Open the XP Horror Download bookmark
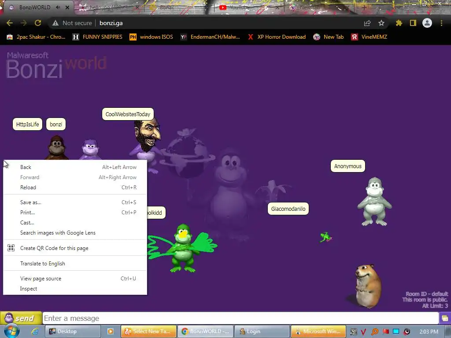Viewport: 451px width, 338px height. [277, 37]
